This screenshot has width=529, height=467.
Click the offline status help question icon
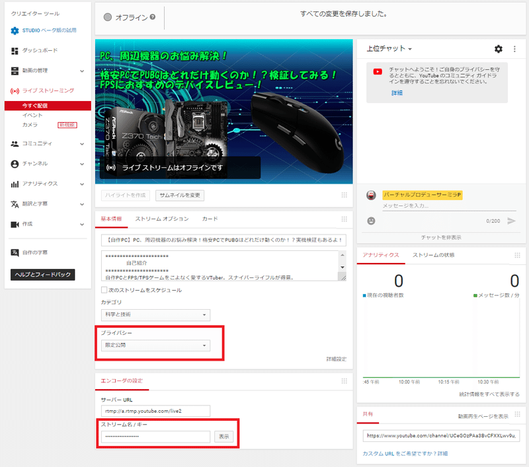153,17
